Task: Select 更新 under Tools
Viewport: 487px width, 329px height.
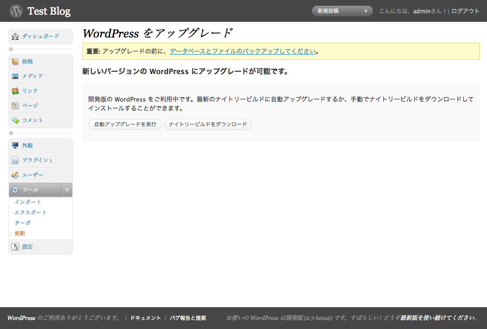Action: coord(19,233)
